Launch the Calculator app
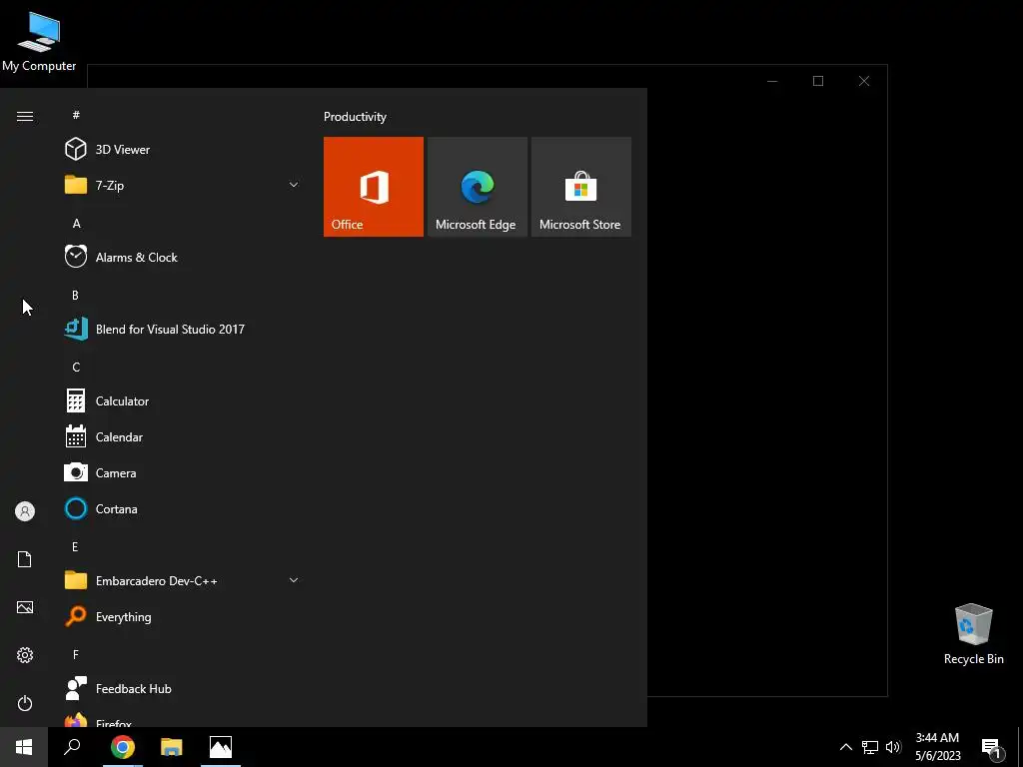Screen dimensions: 1023x767 183,401
